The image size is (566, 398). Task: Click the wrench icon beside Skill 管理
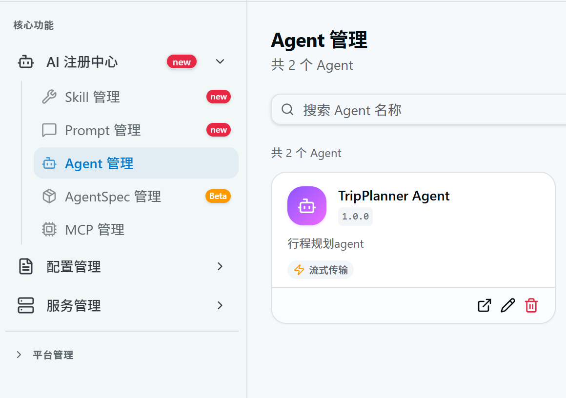(x=49, y=97)
